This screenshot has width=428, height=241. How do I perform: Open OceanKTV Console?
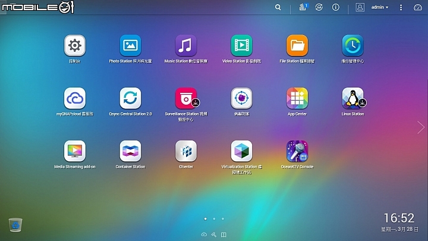pos(297,151)
